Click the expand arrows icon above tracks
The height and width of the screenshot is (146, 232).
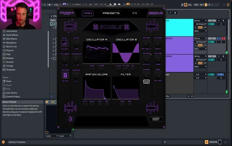pos(170,13)
